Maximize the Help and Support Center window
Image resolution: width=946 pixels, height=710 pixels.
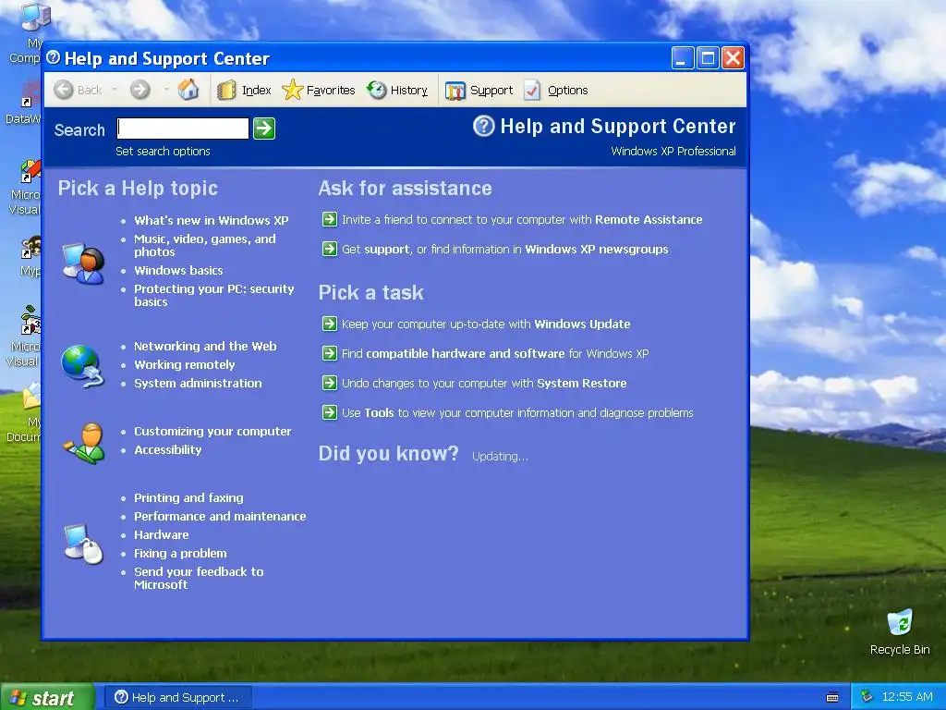(709, 58)
